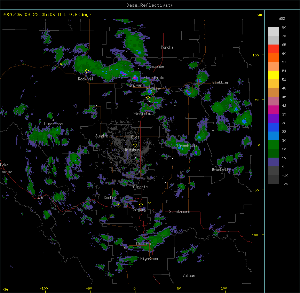Click the Base_Reflectivity title
This screenshot has width=300, height=293.
(150, 5)
